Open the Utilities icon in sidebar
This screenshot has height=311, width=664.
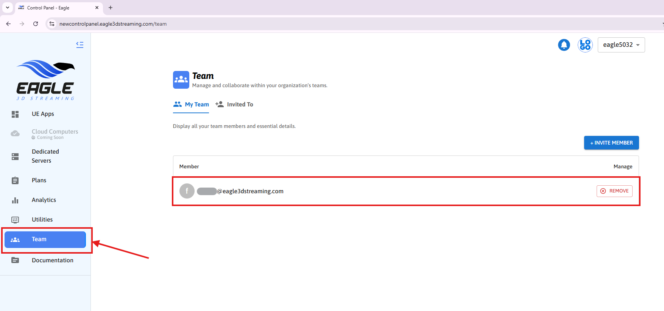pyautogui.click(x=15, y=220)
